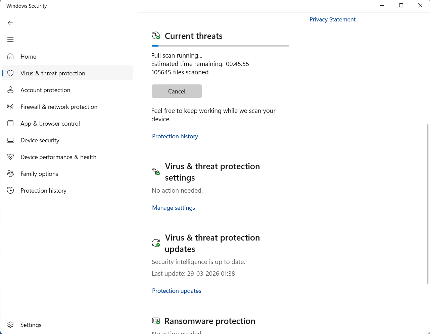Open Family options menu item

coord(39,174)
